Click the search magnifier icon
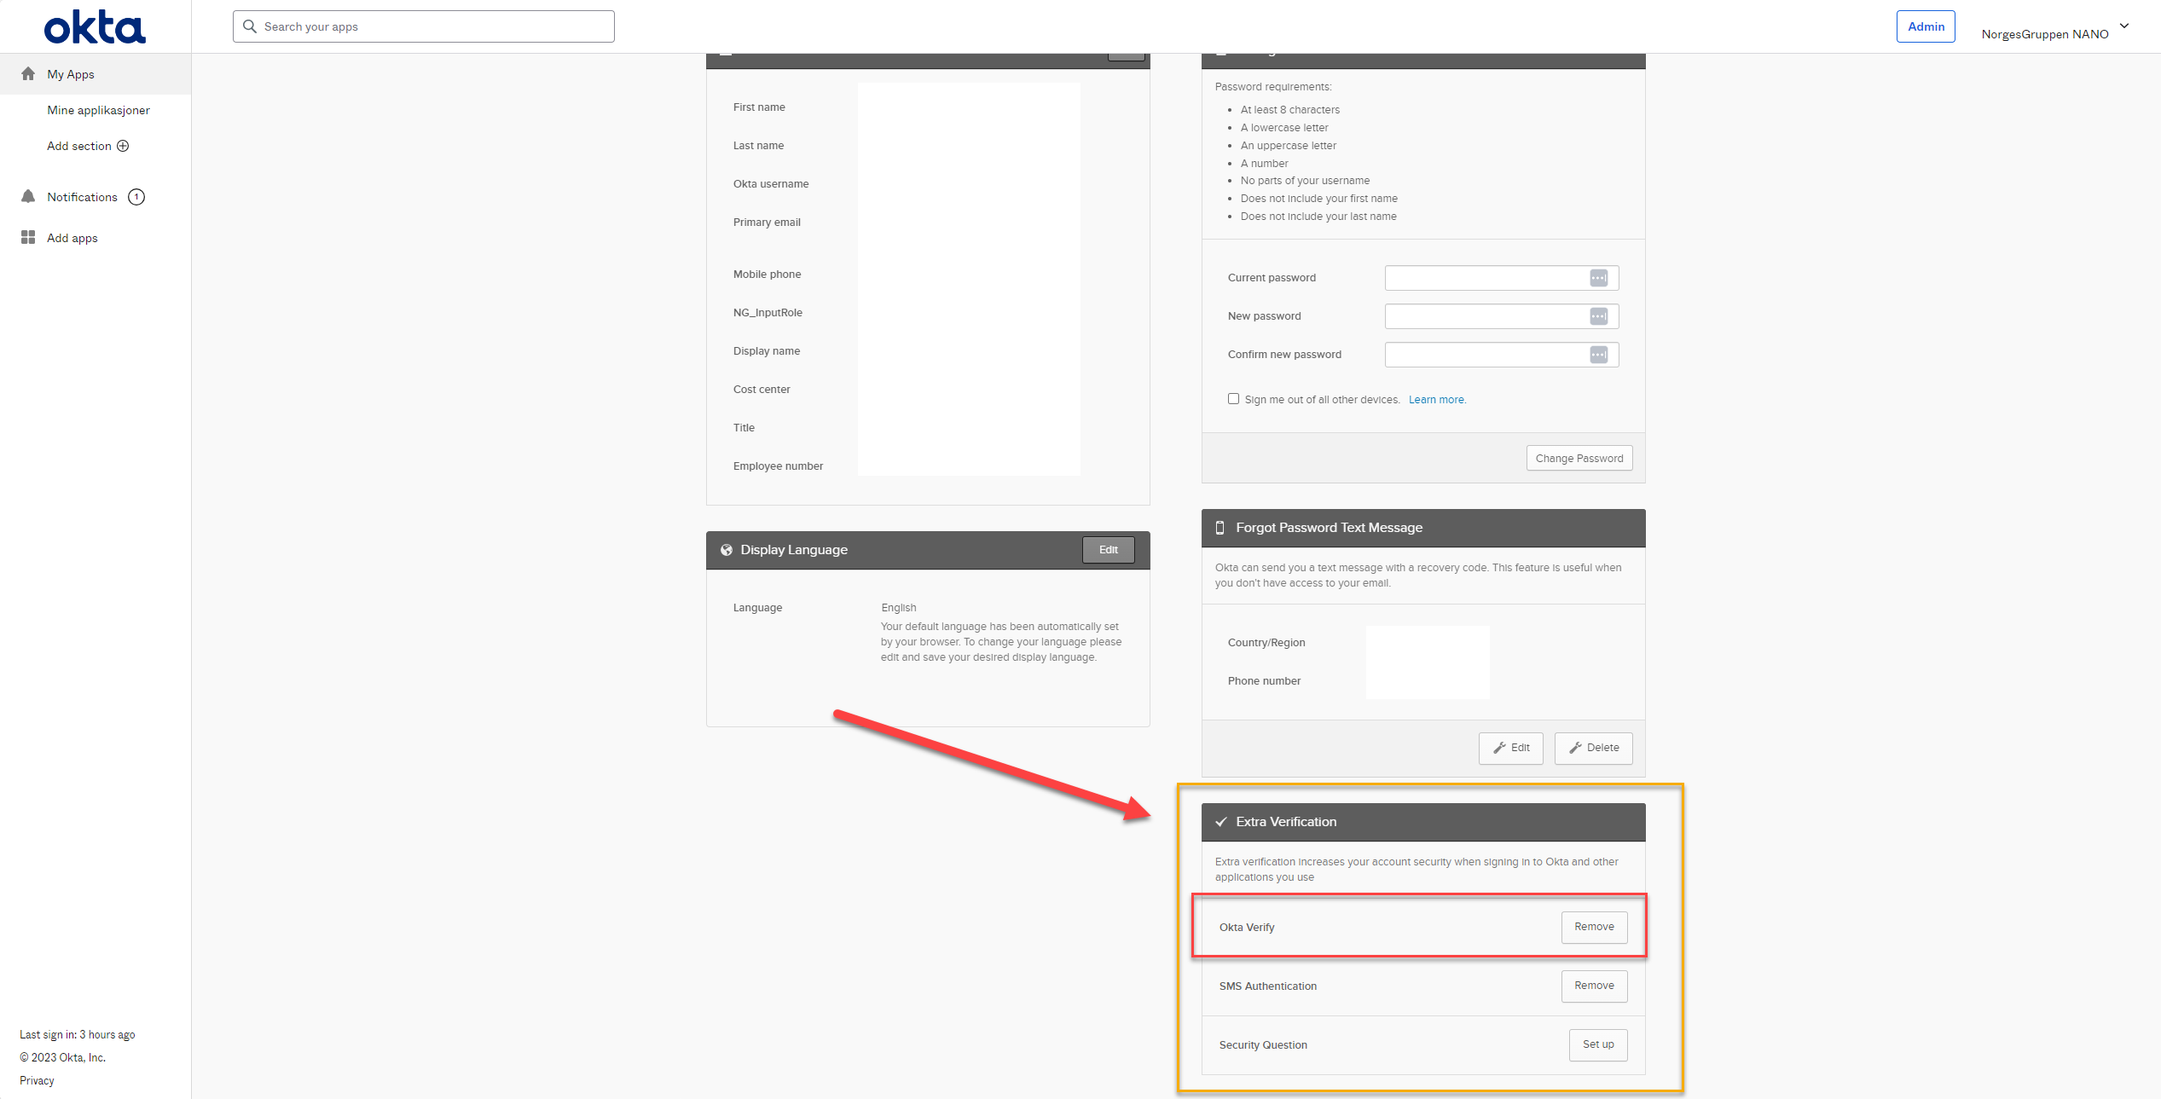Image resolution: width=2161 pixels, height=1099 pixels. (x=250, y=26)
